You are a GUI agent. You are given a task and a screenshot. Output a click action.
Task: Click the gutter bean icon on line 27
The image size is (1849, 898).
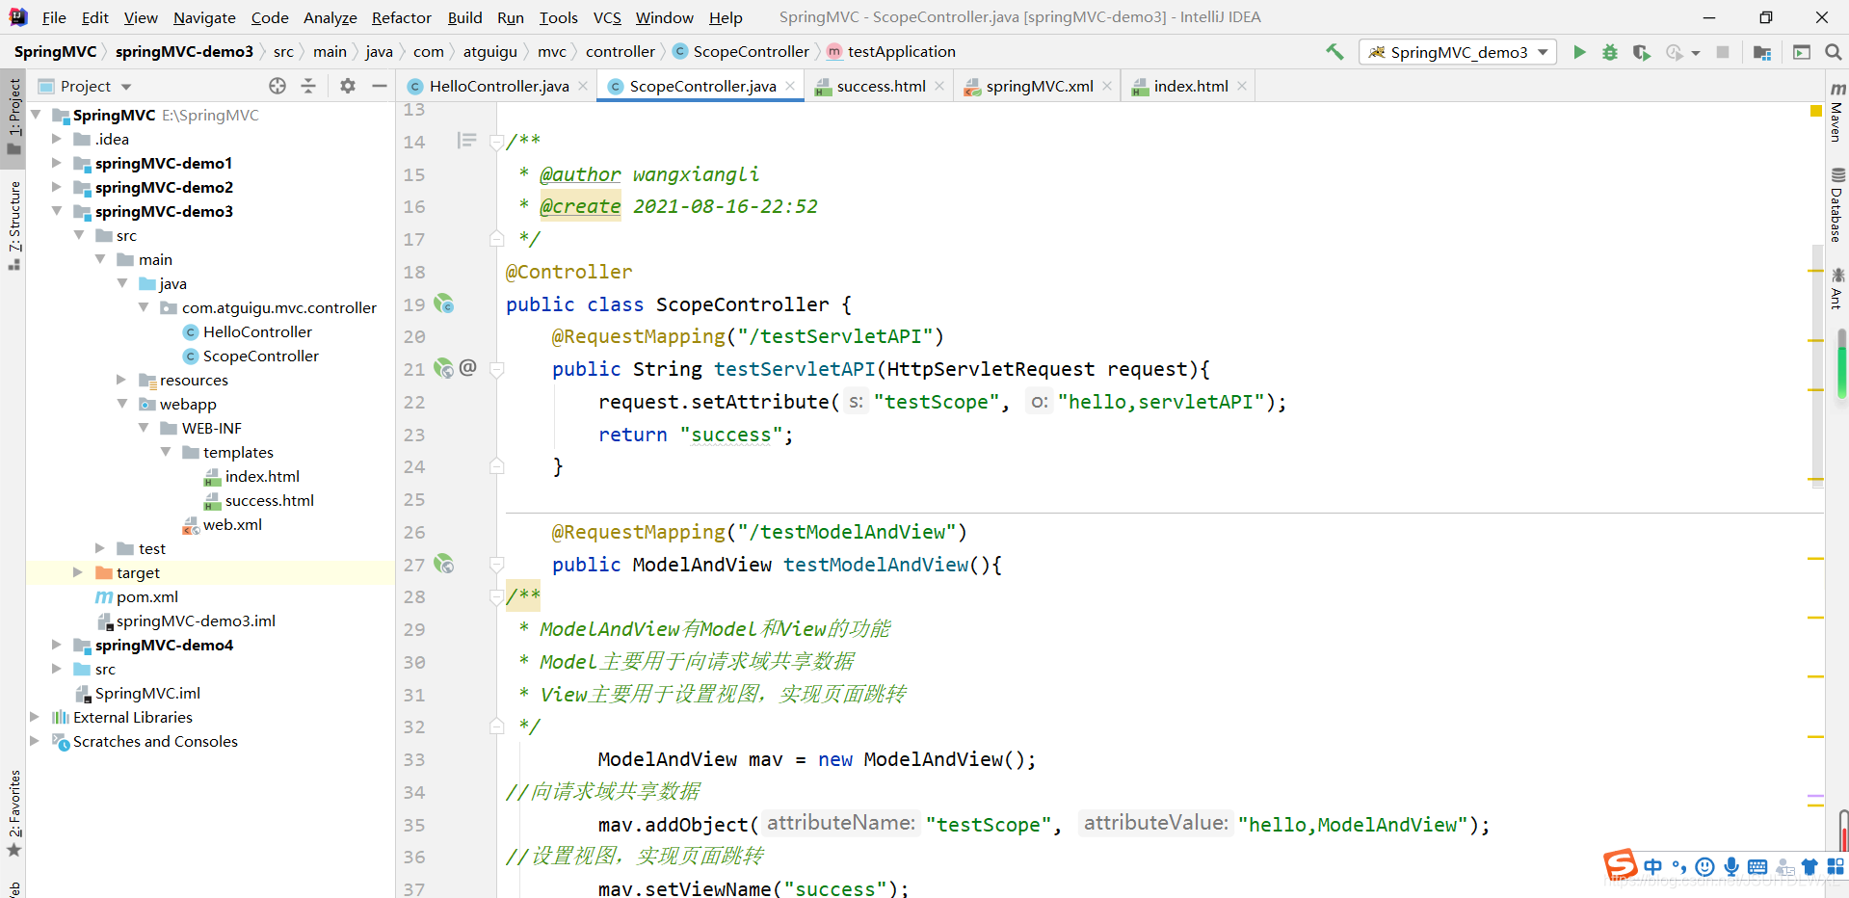(x=443, y=565)
